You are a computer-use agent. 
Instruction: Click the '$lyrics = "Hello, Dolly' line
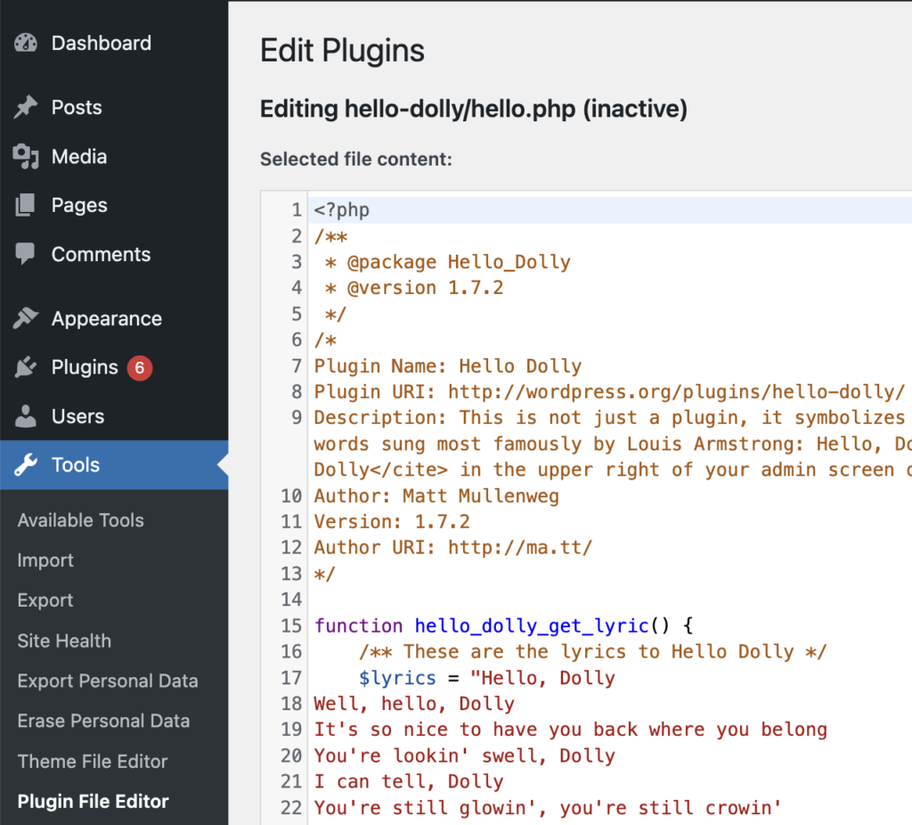pos(487,678)
